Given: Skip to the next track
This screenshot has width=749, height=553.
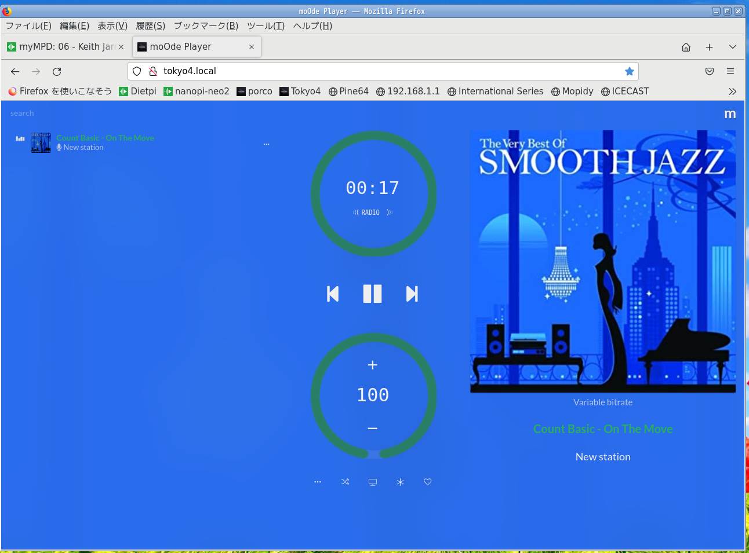Looking at the screenshot, I should (x=412, y=294).
